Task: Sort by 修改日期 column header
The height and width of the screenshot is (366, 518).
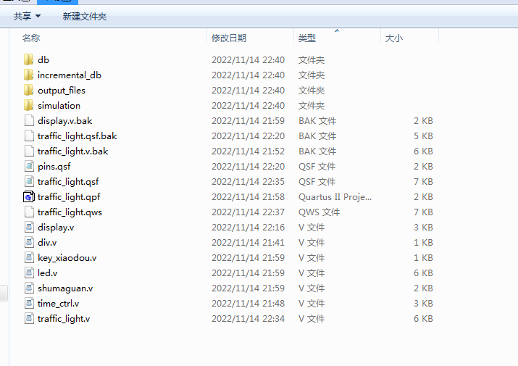Action: [229, 38]
